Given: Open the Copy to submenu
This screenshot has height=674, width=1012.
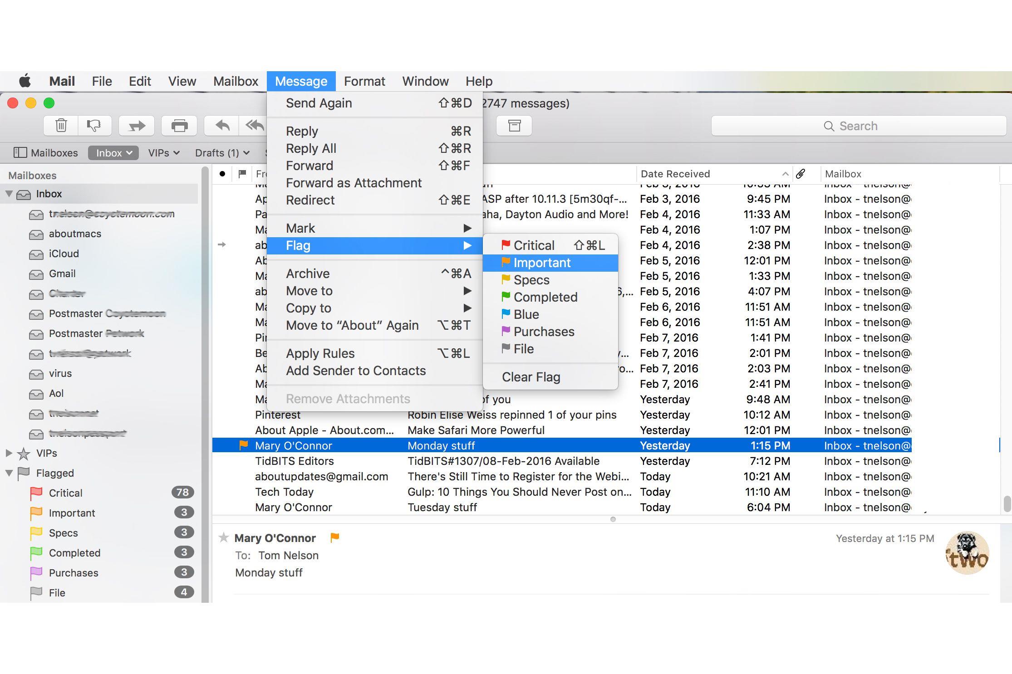Looking at the screenshot, I should [x=374, y=308].
